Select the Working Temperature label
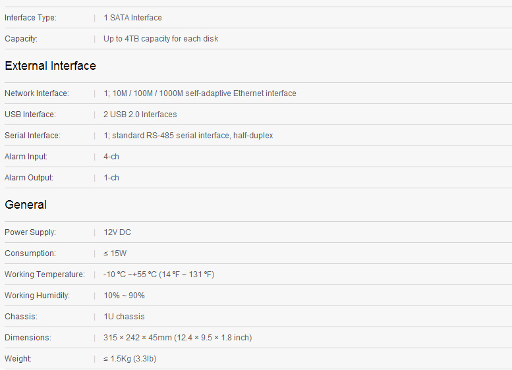Screen dimensions: 512x370 click(x=44, y=275)
